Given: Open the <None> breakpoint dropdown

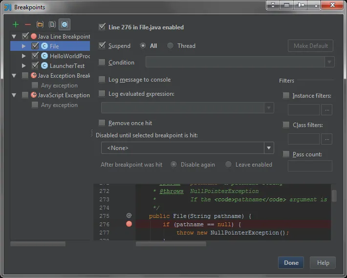Looking at the screenshot, I should coord(188,148).
